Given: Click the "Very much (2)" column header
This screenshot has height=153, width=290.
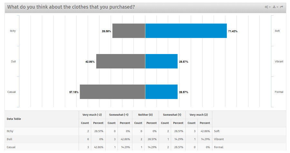Looking at the screenshot, I should click(x=198, y=115).
